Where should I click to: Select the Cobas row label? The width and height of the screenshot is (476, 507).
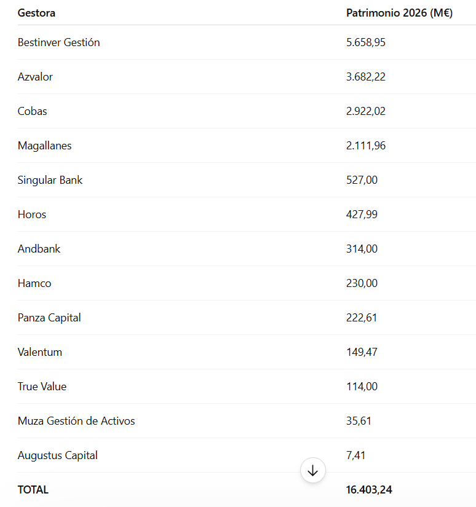(x=33, y=111)
